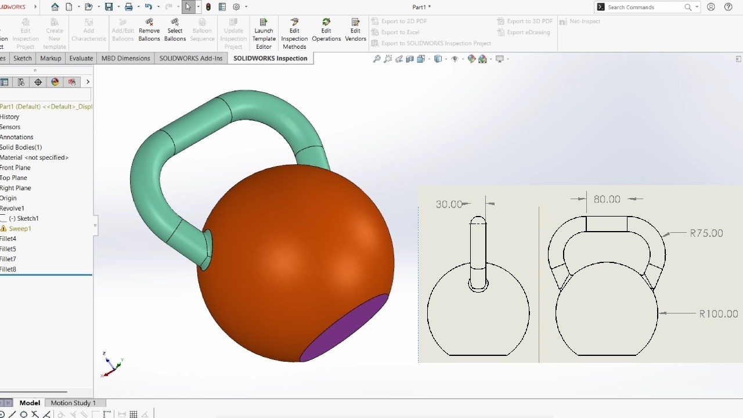Switch to the SOLIDWORKS Add-Ins tab
The width and height of the screenshot is (743, 418).
191,58
